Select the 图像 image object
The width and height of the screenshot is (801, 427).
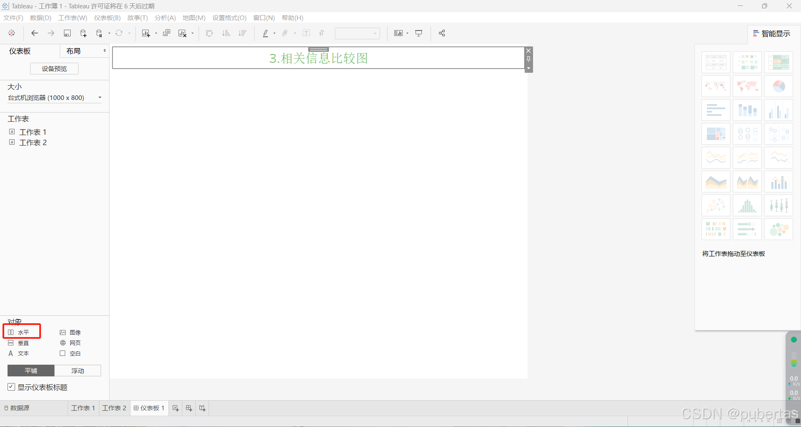(70, 332)
